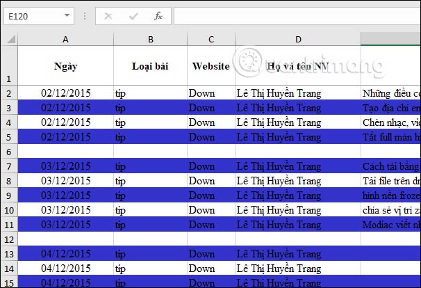The width and height of the screenshot is (421, 288).
Task: Click the 'Họ và tên NV' header cell
Action: tap(298, 65)
